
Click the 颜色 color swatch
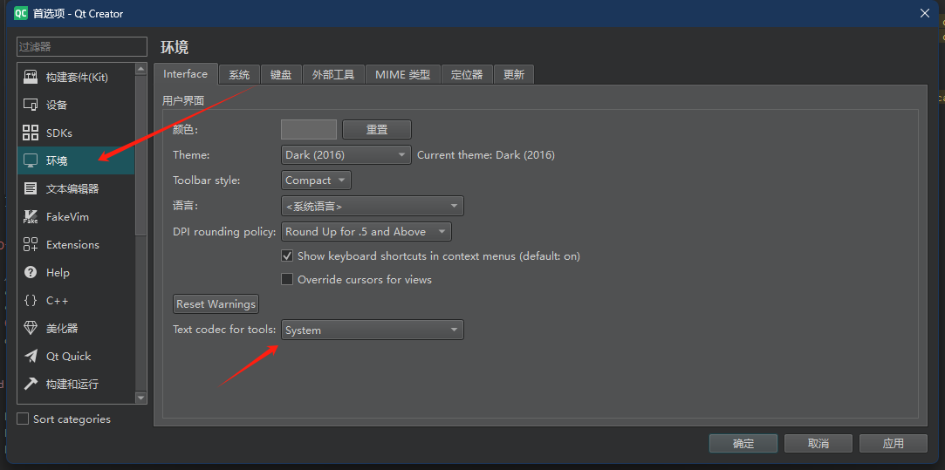point(309,130)
